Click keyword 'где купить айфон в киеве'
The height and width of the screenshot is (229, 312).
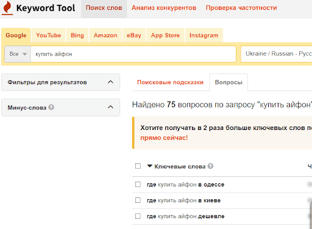pos(183,200)
